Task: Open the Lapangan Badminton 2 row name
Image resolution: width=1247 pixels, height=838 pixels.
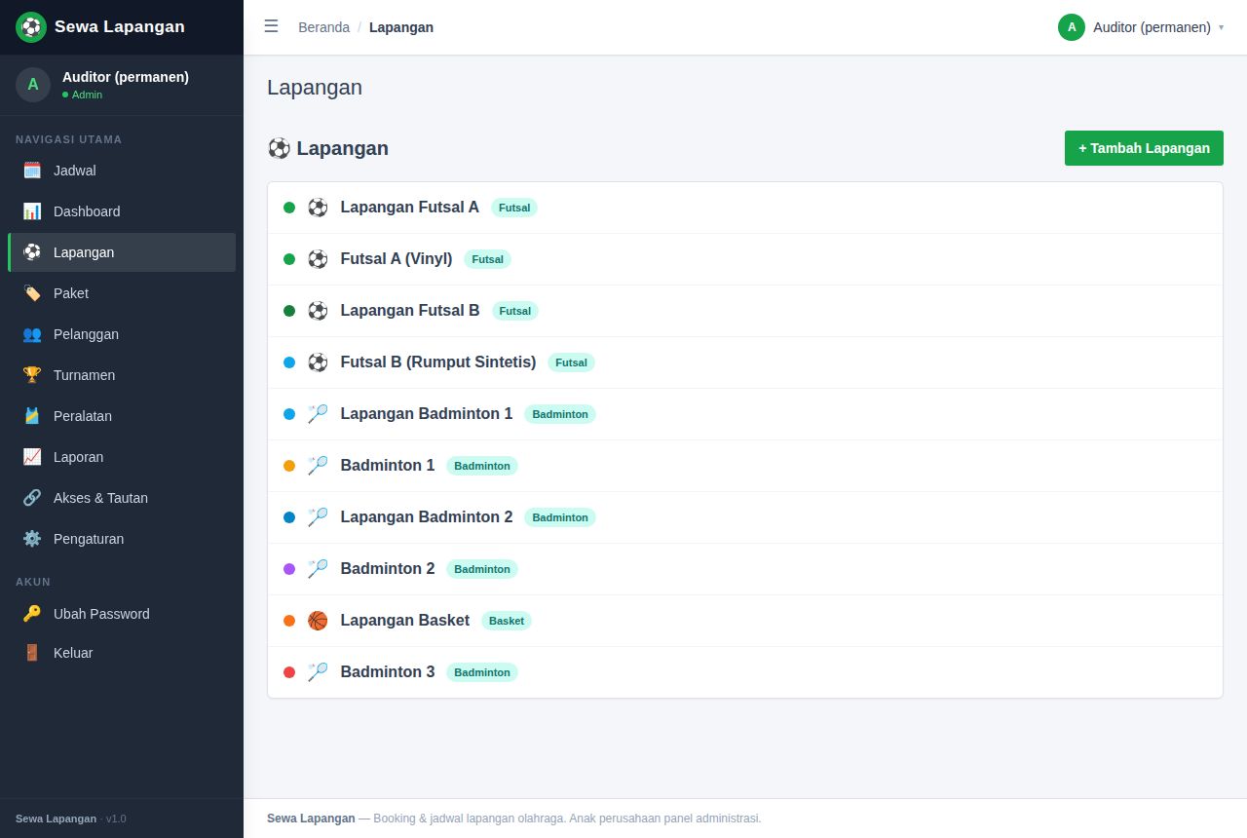Action: click(427, 517)
